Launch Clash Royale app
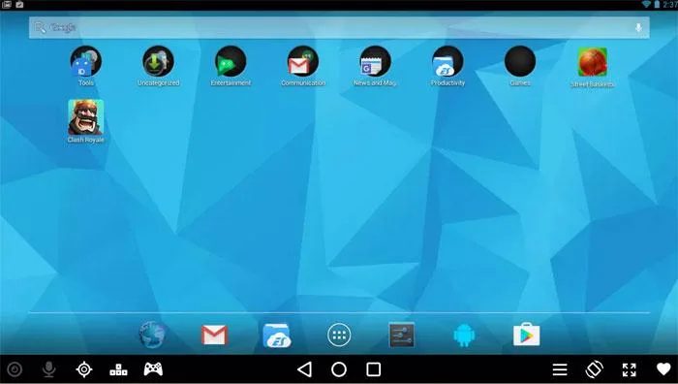 tap(85, 117)
